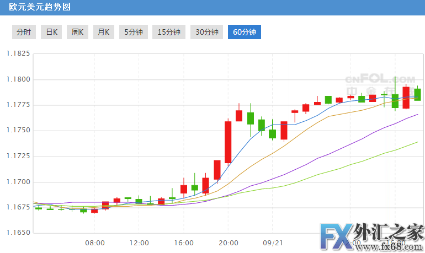Image resolution: width=425 pixels, height=253 pixels.
Task: Click the 欧元美元趋势图 title
Action: click(x=35, y=8)
